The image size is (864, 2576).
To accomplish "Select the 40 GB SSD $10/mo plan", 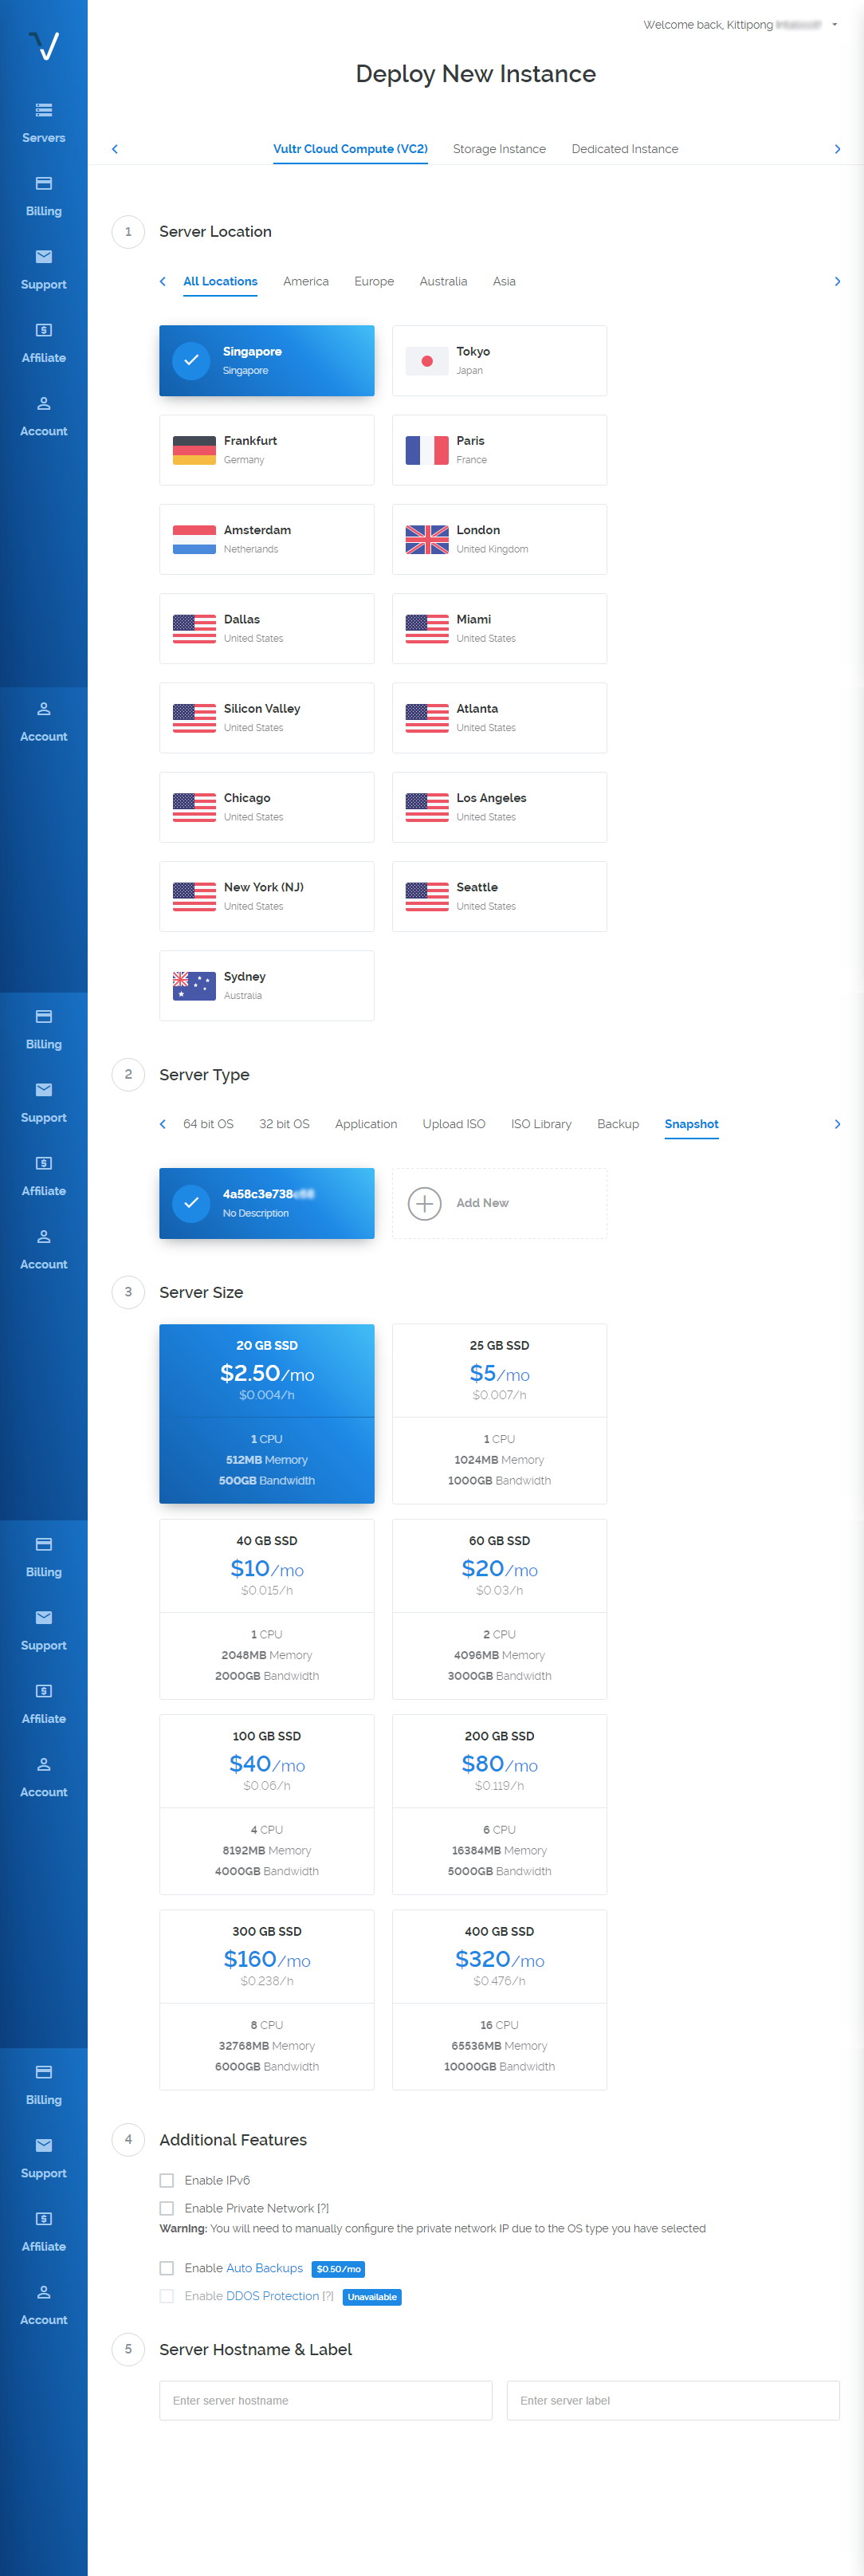I will tap(267, 1609).
